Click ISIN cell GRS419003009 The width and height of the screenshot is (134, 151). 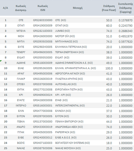pyautogui.click(x=43, y=26)
